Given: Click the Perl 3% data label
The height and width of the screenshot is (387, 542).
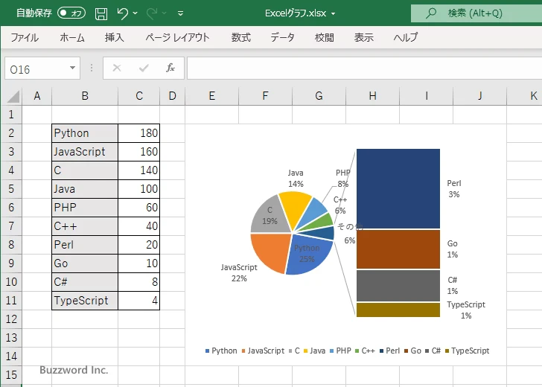Looking at the screenshot, I should point(454,189).
